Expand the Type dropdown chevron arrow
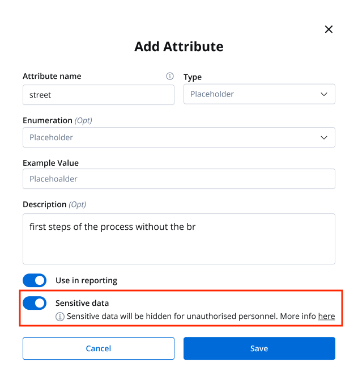 pyautogui.click(x=323, y=94)
